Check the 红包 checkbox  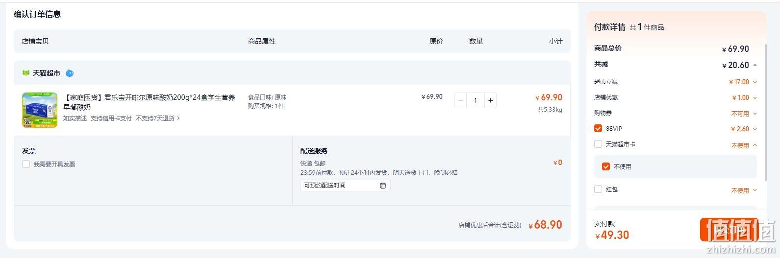(x=598, y=189)
